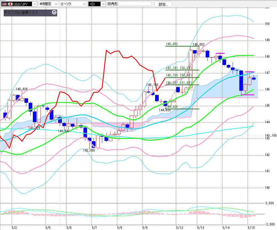Click the 145.928 high price label
The image size is (277, 230).
(22, 89)
